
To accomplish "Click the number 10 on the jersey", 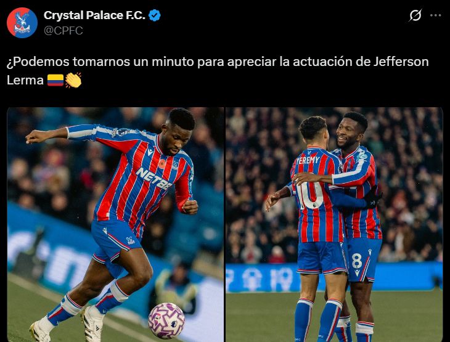I will point(310,196).
